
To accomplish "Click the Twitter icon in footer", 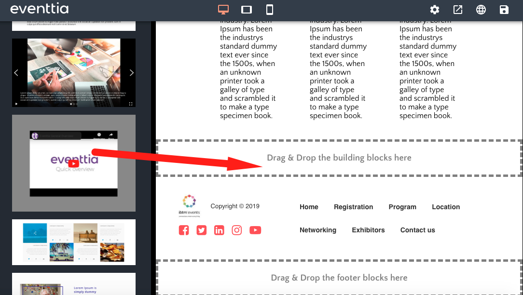I will [202, 230].
